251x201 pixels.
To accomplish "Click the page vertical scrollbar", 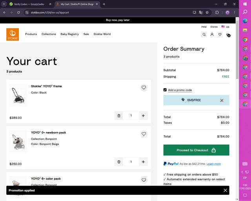I will pos(237,50).
